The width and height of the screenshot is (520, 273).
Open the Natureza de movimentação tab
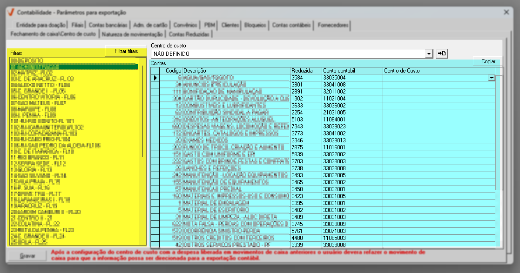click(132, 34)
